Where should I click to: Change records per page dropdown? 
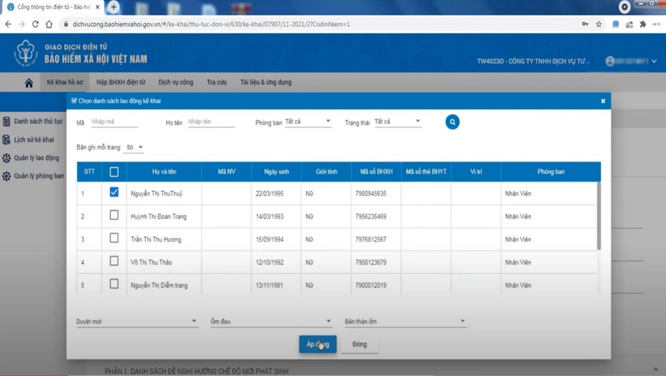pyautogui.click(x=135, y=147)
